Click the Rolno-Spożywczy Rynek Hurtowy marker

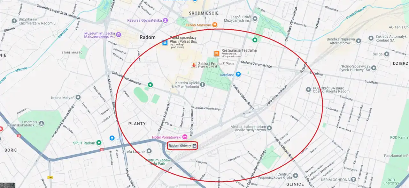pyautogui.click(x=374, y=68)
